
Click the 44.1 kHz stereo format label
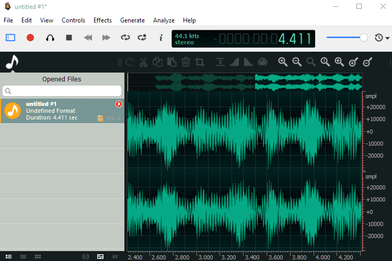click(187, 39)
